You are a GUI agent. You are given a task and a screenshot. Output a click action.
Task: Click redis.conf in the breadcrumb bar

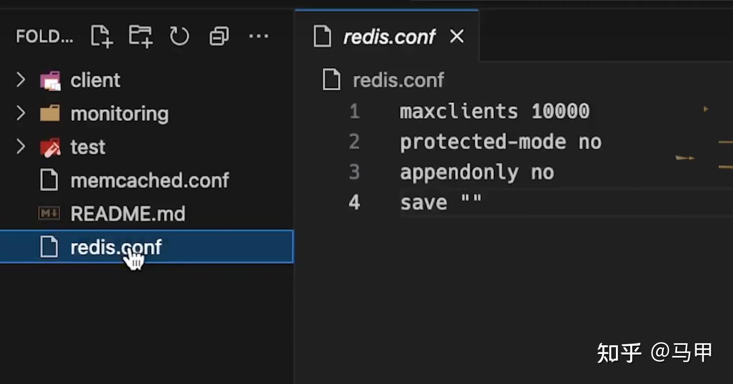(x=399, y=79)
